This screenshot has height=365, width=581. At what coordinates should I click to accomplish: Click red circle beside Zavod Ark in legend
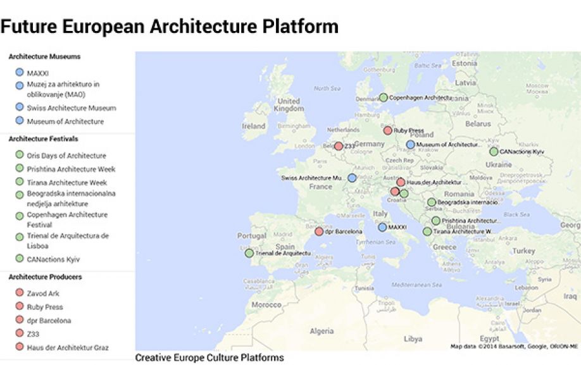click(20, 292)
